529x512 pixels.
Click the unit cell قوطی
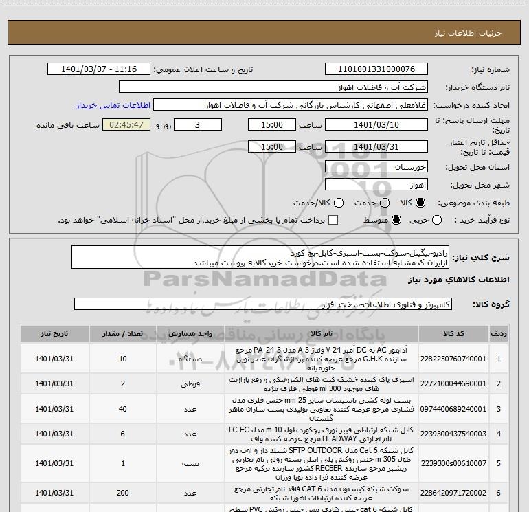tap(190, 383)
